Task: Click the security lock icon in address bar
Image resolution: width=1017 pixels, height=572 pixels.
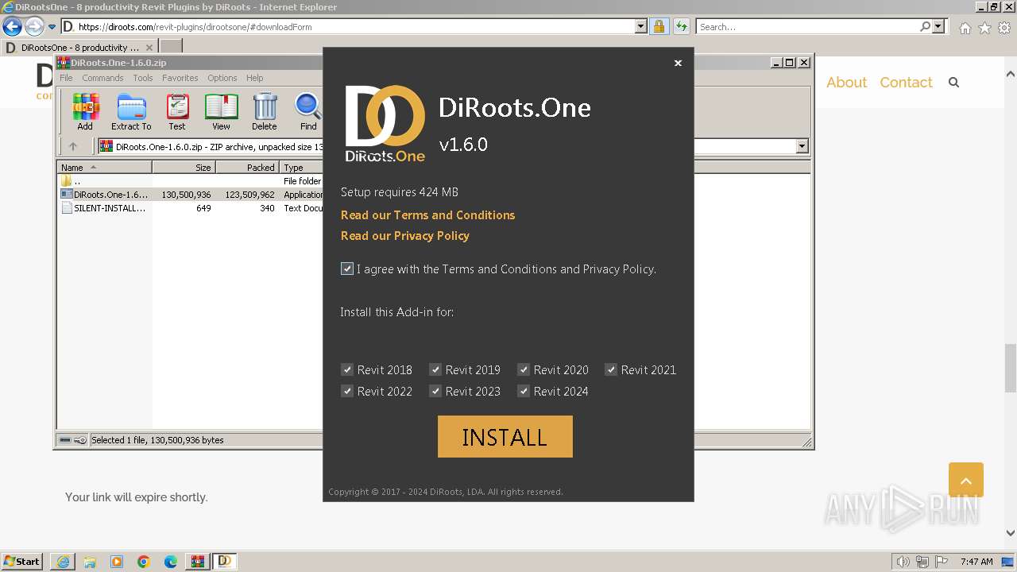Action: [x=659, y=27]
